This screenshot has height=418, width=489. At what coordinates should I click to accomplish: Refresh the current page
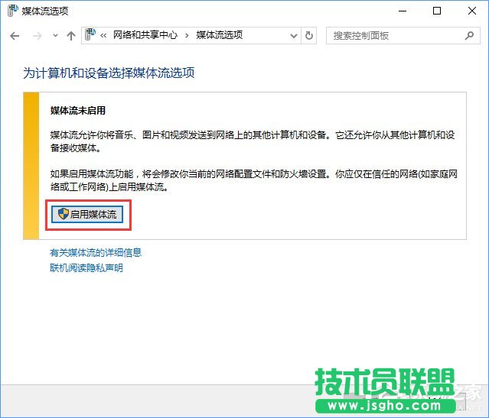[308, 35]
